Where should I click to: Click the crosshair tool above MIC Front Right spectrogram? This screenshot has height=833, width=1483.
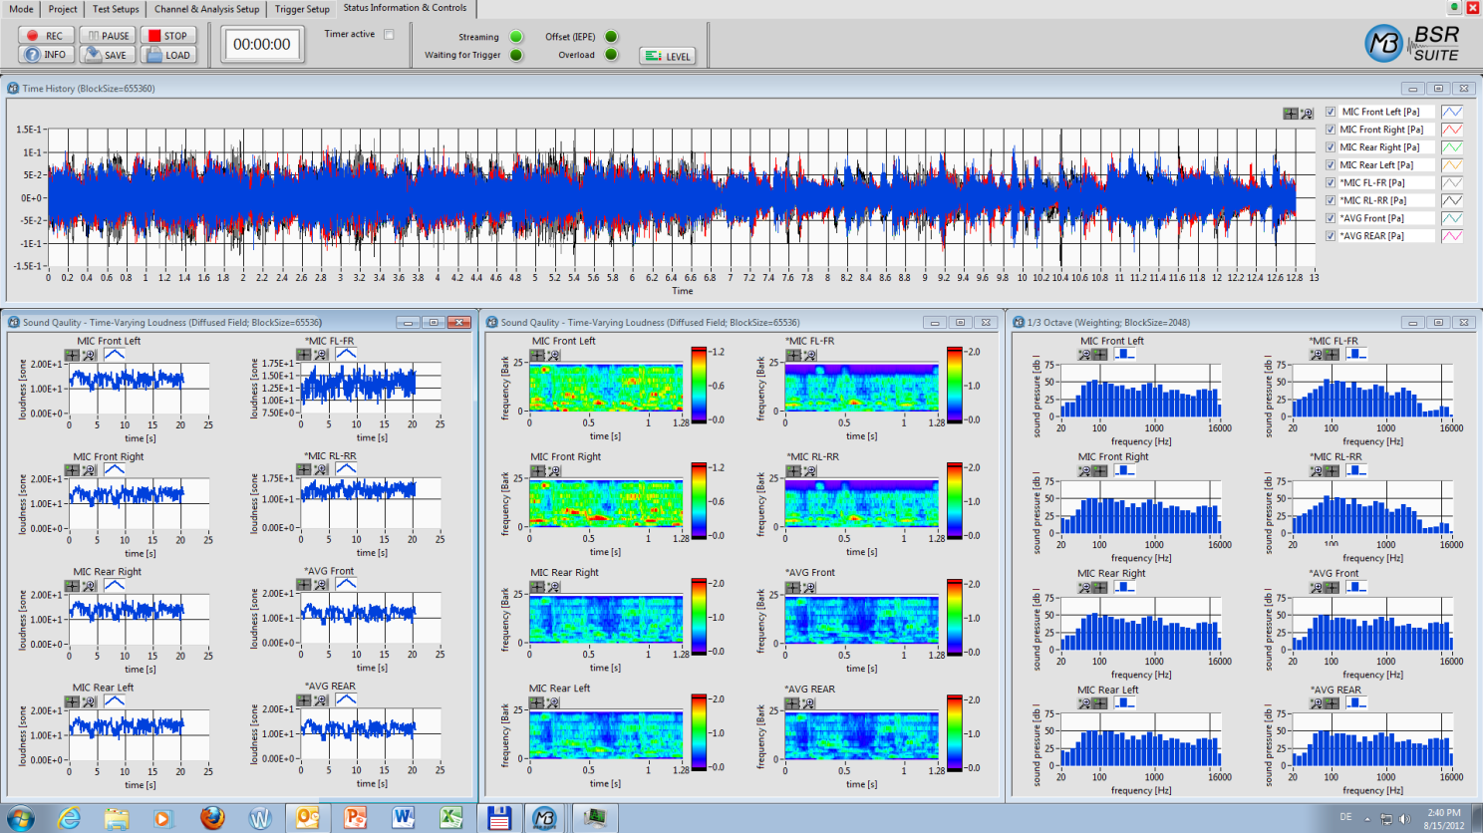[537, 471]
